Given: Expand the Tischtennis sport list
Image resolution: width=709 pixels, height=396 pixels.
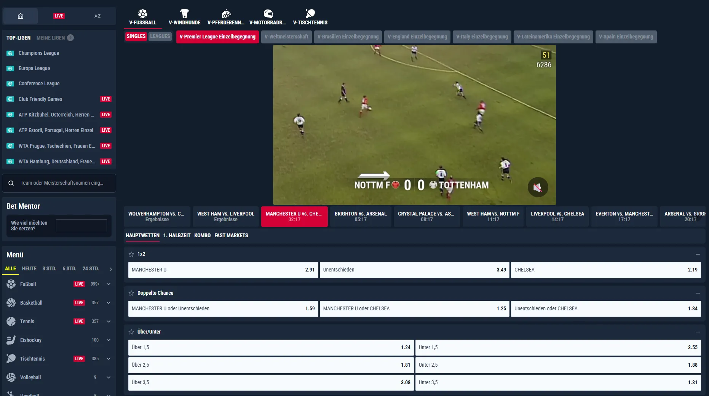Looking at the screenshot, I should tap(109, 359).
